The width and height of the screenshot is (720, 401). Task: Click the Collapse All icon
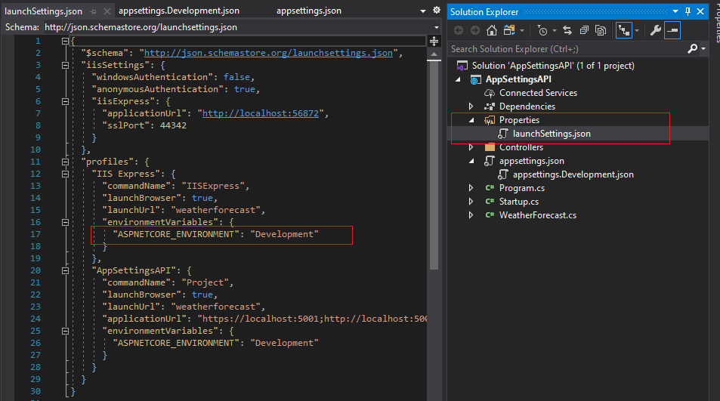[x=584, y=30]
